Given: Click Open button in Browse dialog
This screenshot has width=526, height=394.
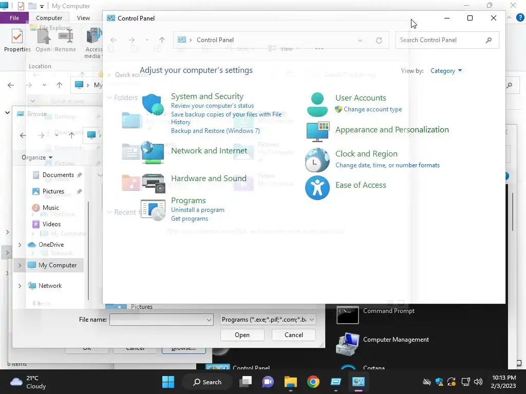Looking at the screenshot, I should 242,335.
